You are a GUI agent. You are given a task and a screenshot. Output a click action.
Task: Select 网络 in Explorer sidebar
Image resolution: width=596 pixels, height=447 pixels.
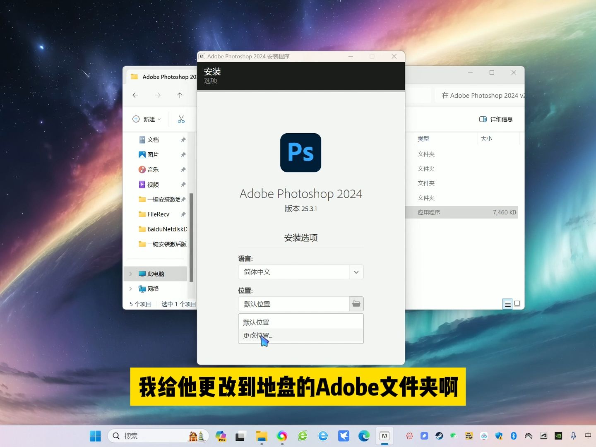pyautogui.click(x=153, y=289)
